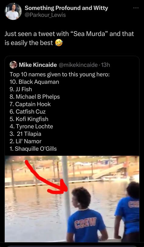
Task: Tap the laughing emoji in the tweet
Action: click(x=59, y=43)
